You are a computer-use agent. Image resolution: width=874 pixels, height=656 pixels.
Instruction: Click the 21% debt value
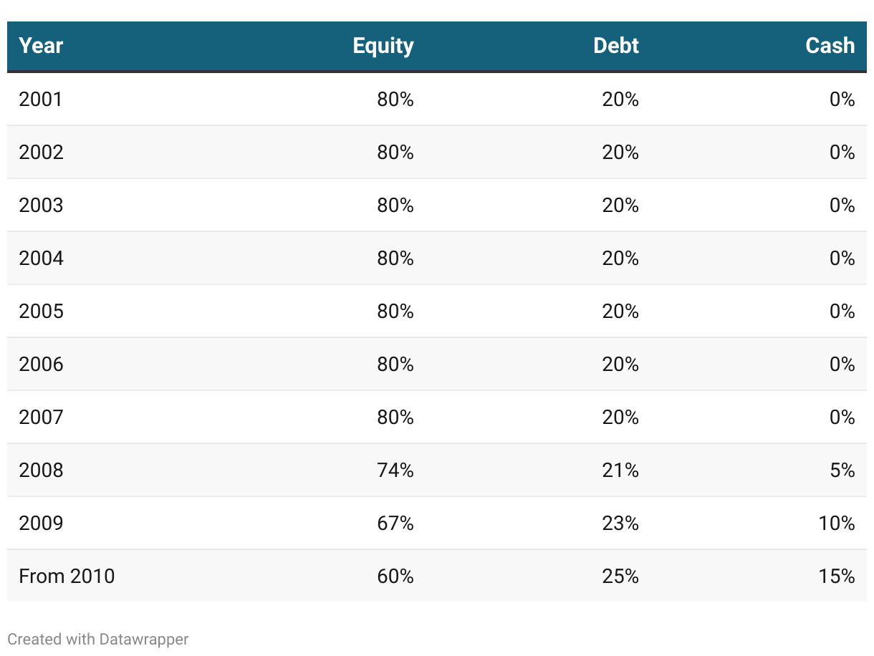pos(620,470)
